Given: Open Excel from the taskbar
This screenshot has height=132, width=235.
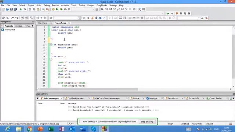Looking at the screenshot, I should click(51, 129).
